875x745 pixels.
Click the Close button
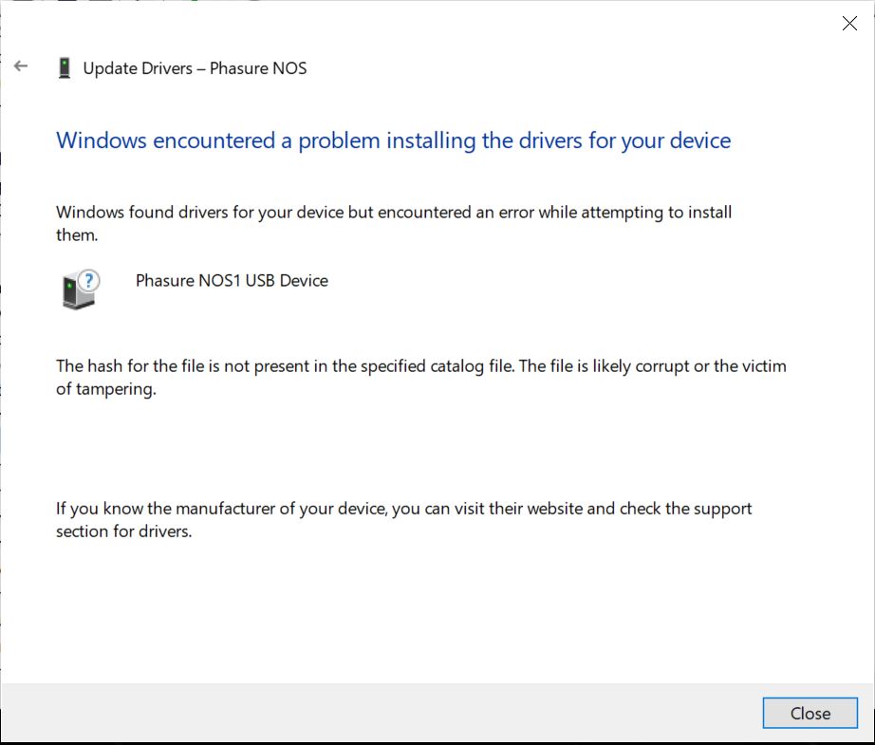pos(810,713)
